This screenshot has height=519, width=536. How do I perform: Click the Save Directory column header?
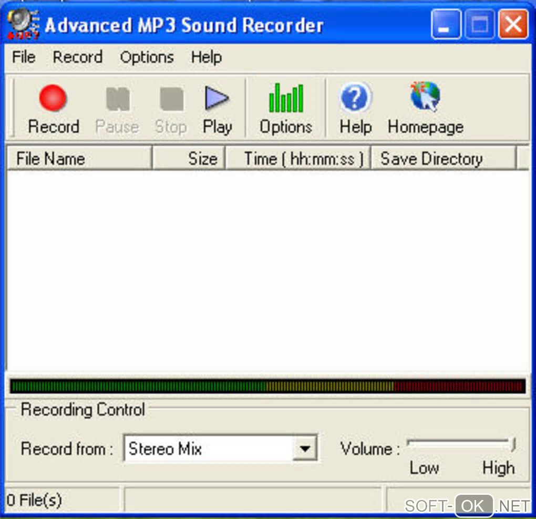[444, 158]
